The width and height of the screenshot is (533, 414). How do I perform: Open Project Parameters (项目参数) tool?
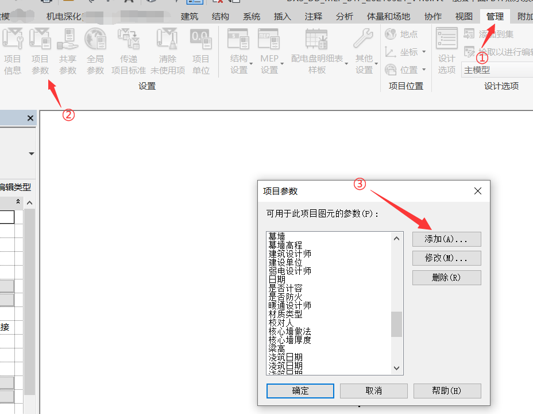pyautogui.click(x=40, y=51)
